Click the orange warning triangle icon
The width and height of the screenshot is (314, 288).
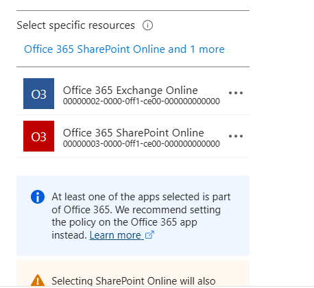click(38, 280)
